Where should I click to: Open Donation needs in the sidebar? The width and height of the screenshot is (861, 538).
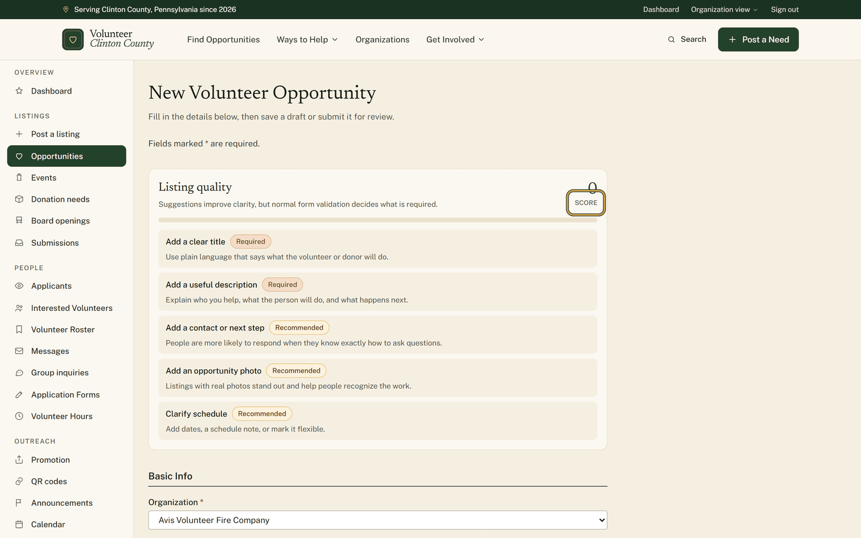pyautogui.click(x=67, y=199)
